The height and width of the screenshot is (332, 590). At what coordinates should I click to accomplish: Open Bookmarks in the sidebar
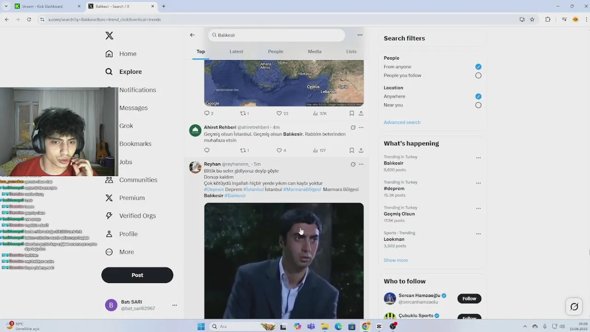click(x=135, y=144)
